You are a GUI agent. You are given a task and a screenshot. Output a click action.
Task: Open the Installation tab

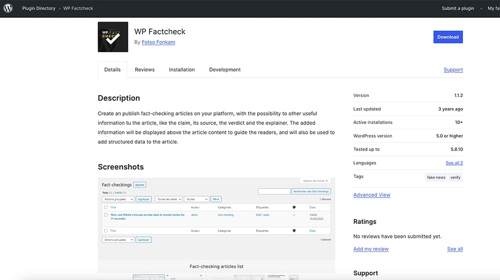tap(182, 69)
